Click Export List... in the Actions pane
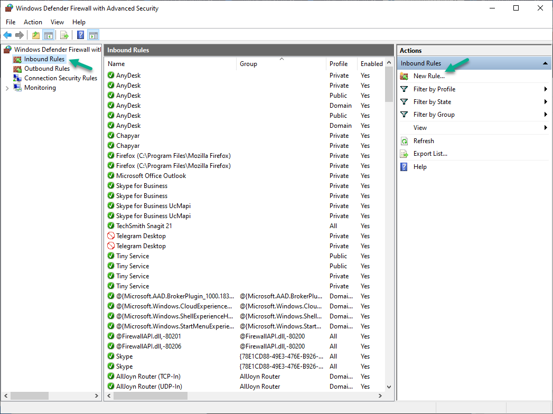This screenshot has height=414, width=553. click(x=430, y=154)
